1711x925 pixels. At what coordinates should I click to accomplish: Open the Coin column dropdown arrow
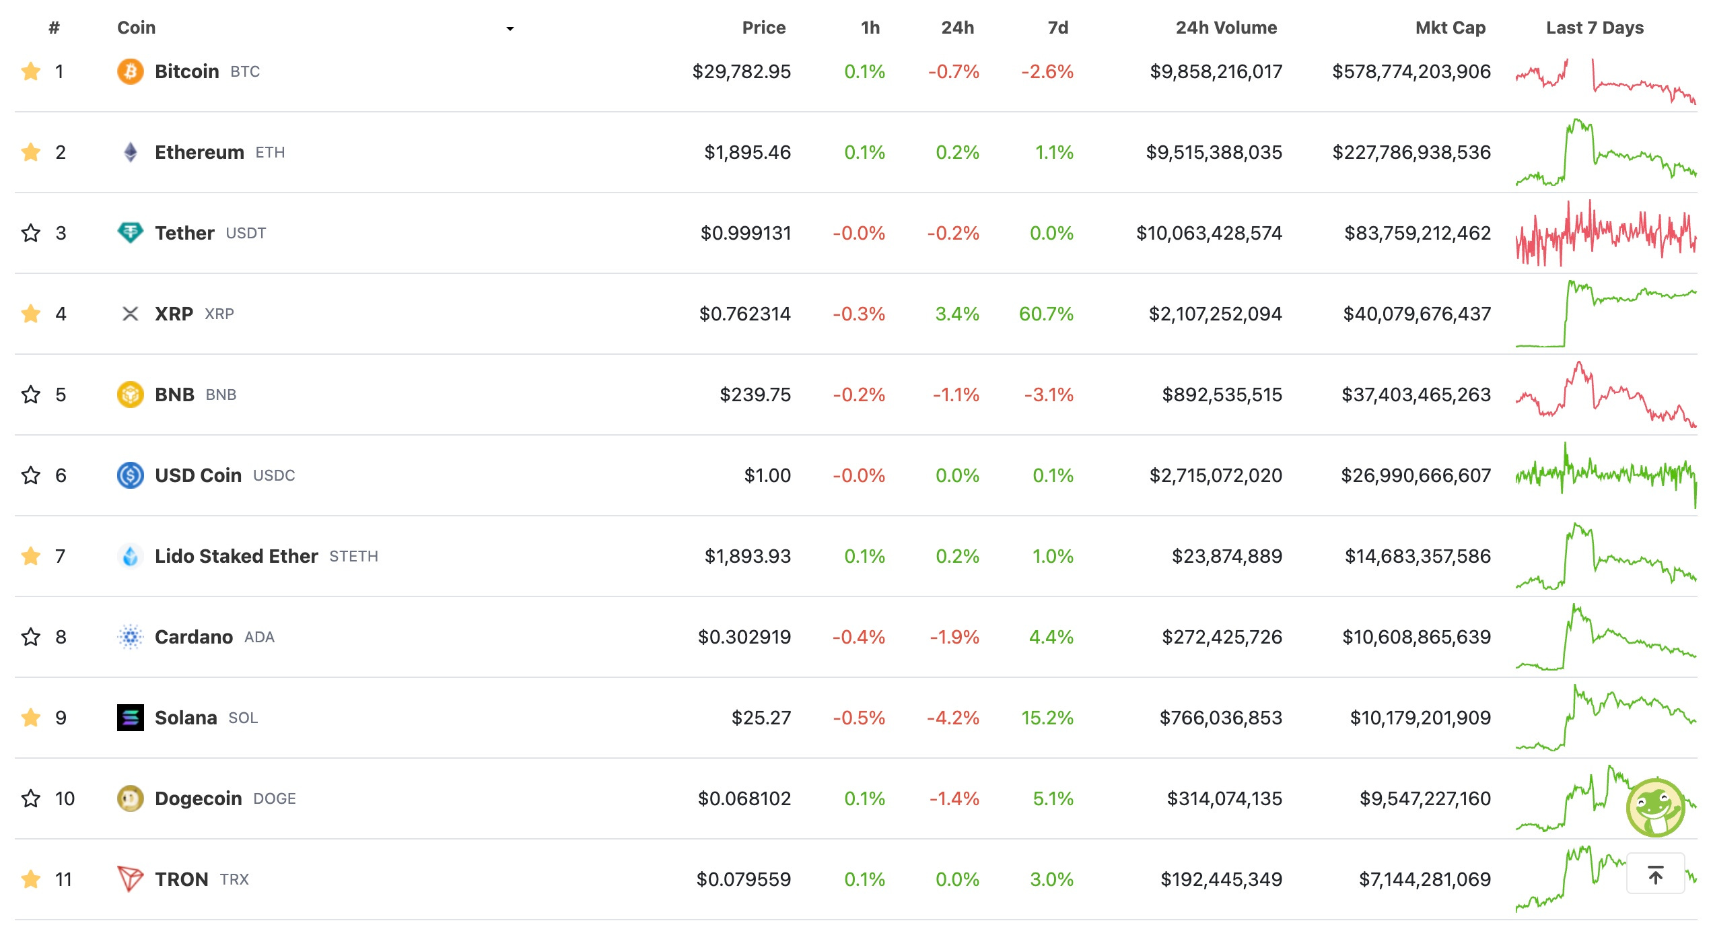[x=510, y=28]
